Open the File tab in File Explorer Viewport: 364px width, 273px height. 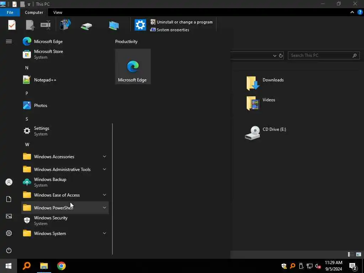click(10, 12)
